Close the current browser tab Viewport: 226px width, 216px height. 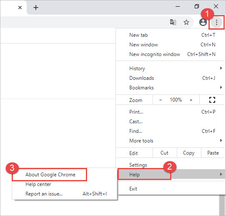20,8
